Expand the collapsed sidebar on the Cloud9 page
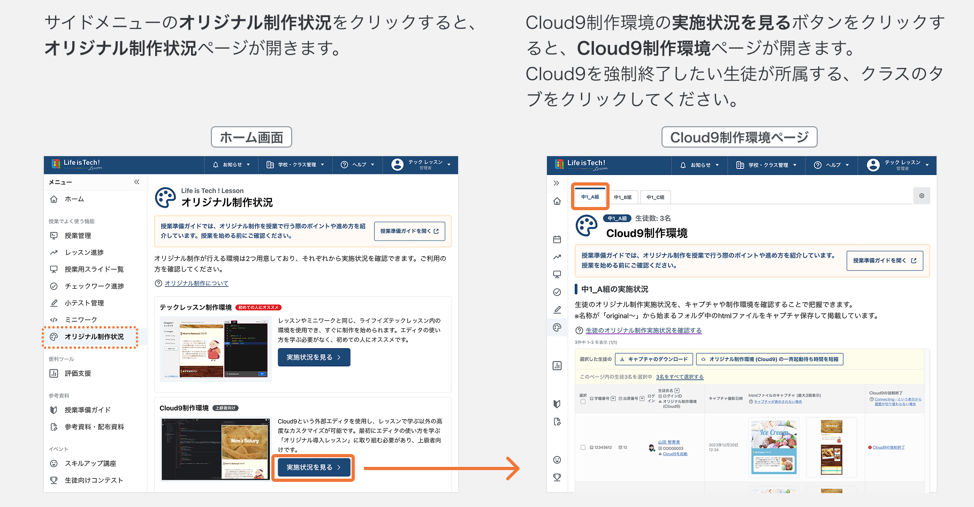 pos(557,183)
